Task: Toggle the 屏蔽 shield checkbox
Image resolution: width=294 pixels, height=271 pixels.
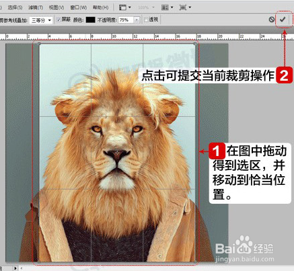Action: pyautogui.click(x=59, y=20)
